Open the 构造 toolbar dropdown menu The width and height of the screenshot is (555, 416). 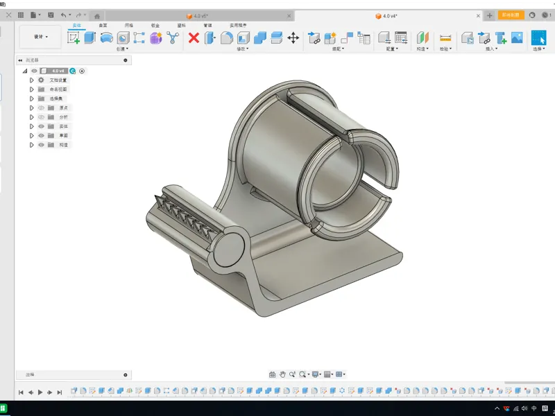pos(422,49)
